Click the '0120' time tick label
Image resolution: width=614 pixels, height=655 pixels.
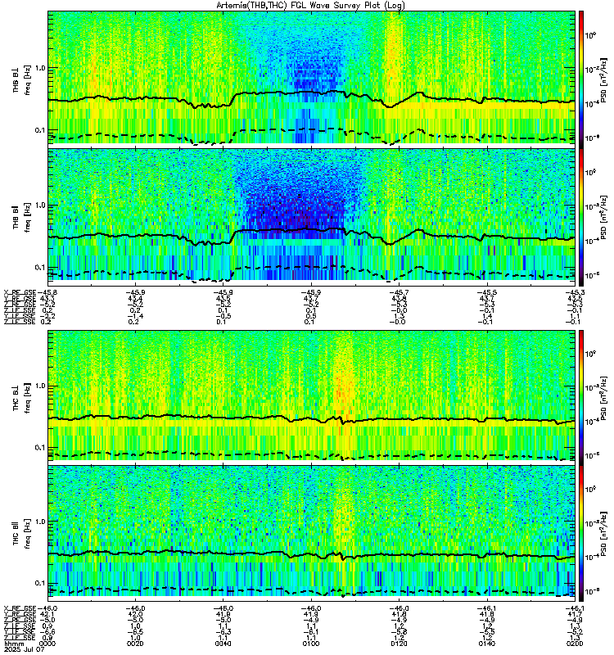(x=399, y=644)
